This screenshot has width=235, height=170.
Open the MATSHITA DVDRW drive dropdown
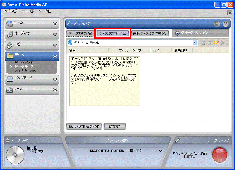pos(160,151)
